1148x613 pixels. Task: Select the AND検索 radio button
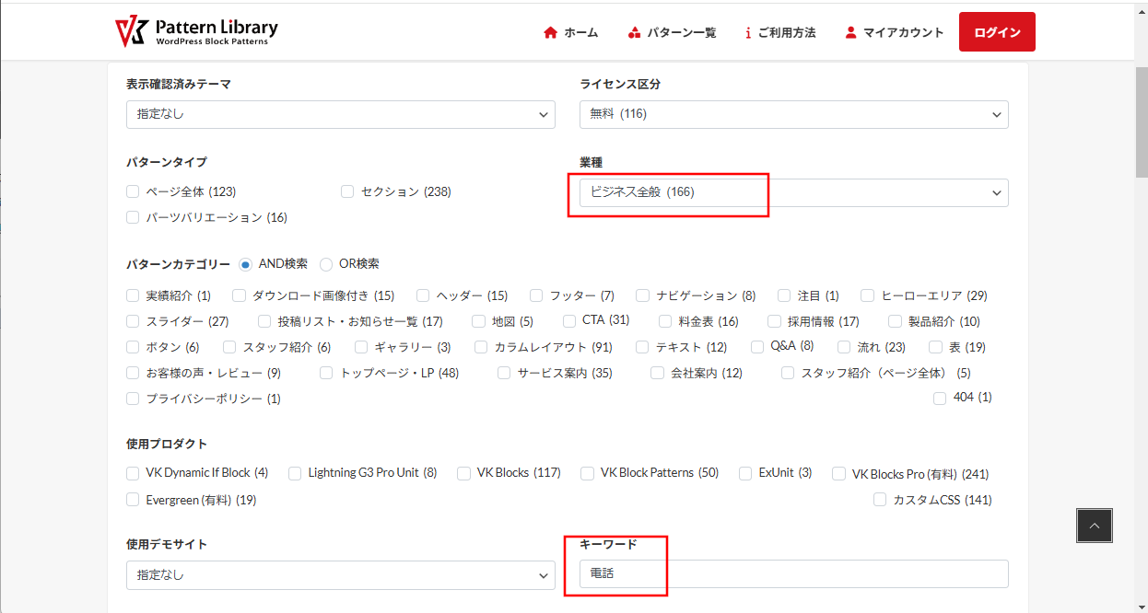pos(246,264)
